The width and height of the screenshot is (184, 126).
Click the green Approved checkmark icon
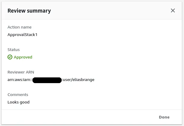pos(10,57)
